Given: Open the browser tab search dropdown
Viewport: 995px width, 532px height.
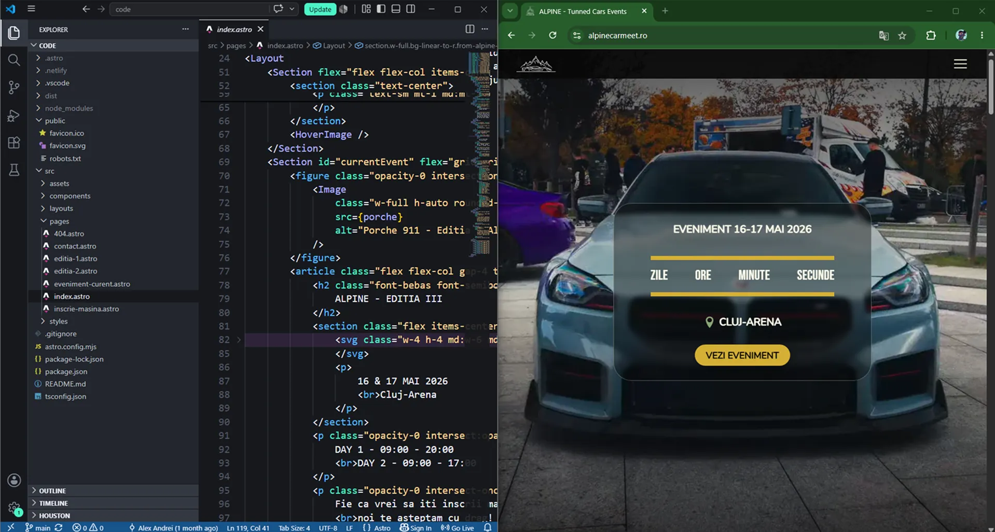Looking at the screenshot, I should point(510,11).
